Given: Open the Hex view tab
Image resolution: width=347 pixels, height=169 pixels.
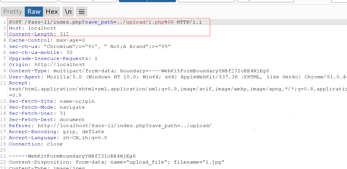Looking at the screenshot, I should [52, 11].
